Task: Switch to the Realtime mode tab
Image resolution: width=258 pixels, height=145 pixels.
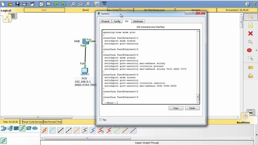Action: (x=243, y=122)
